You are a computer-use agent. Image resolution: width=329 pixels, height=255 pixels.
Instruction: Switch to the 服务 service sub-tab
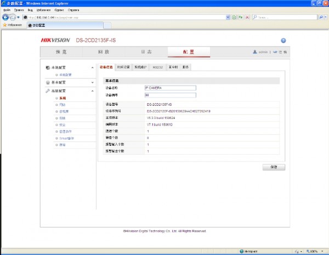pos(185,67)
